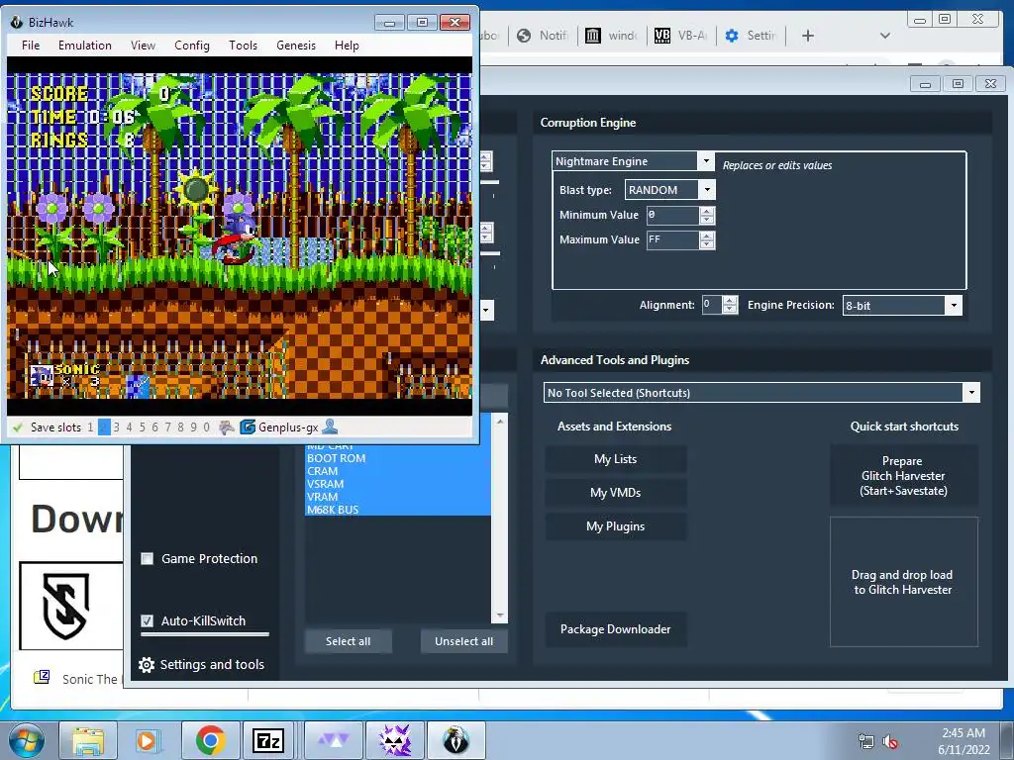Open the Help menu in BizHawk

347,46
